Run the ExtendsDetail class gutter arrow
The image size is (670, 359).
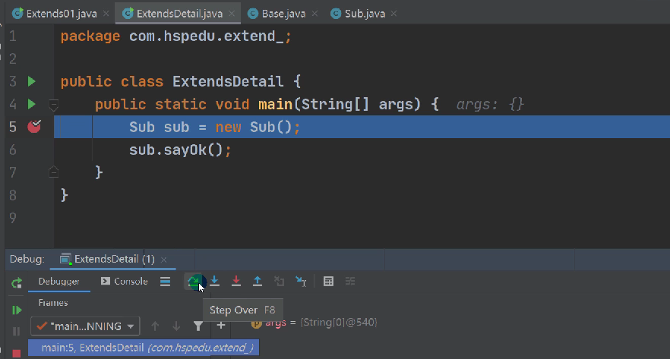32,81
